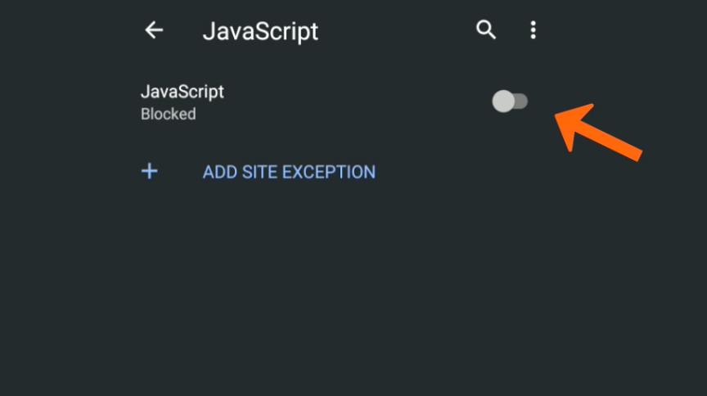Screen dimensions: 707x396
Task: Click the search icon in top bar
Action: 486,30
